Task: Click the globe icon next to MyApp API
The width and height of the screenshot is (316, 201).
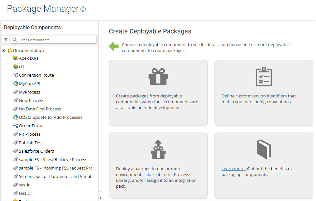Action: pyautogui.click(x=15, y=83)
